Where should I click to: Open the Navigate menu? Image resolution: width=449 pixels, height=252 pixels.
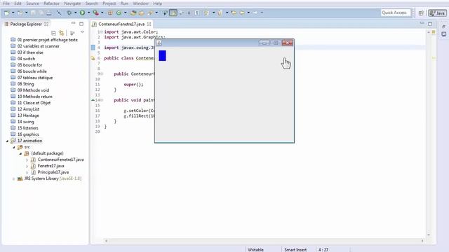point(72,3)
